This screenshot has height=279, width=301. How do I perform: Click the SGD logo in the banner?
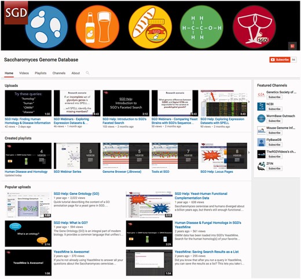click(16, 13)
